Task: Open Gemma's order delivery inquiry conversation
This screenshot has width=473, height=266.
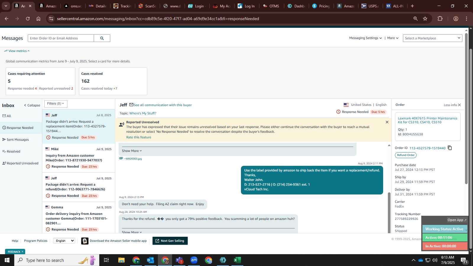Action: (x=79, y=218)
